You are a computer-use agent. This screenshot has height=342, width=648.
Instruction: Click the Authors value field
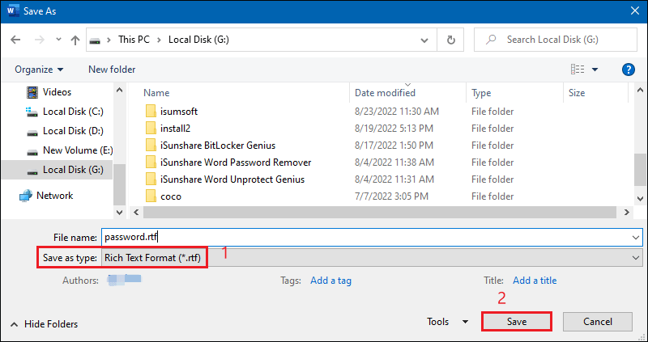[125, 280]
